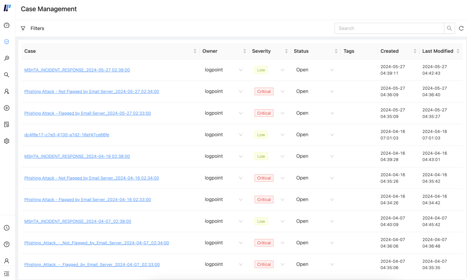Click the shield case management sidebar icon
The image size is (467, 280).
[6, 42]
